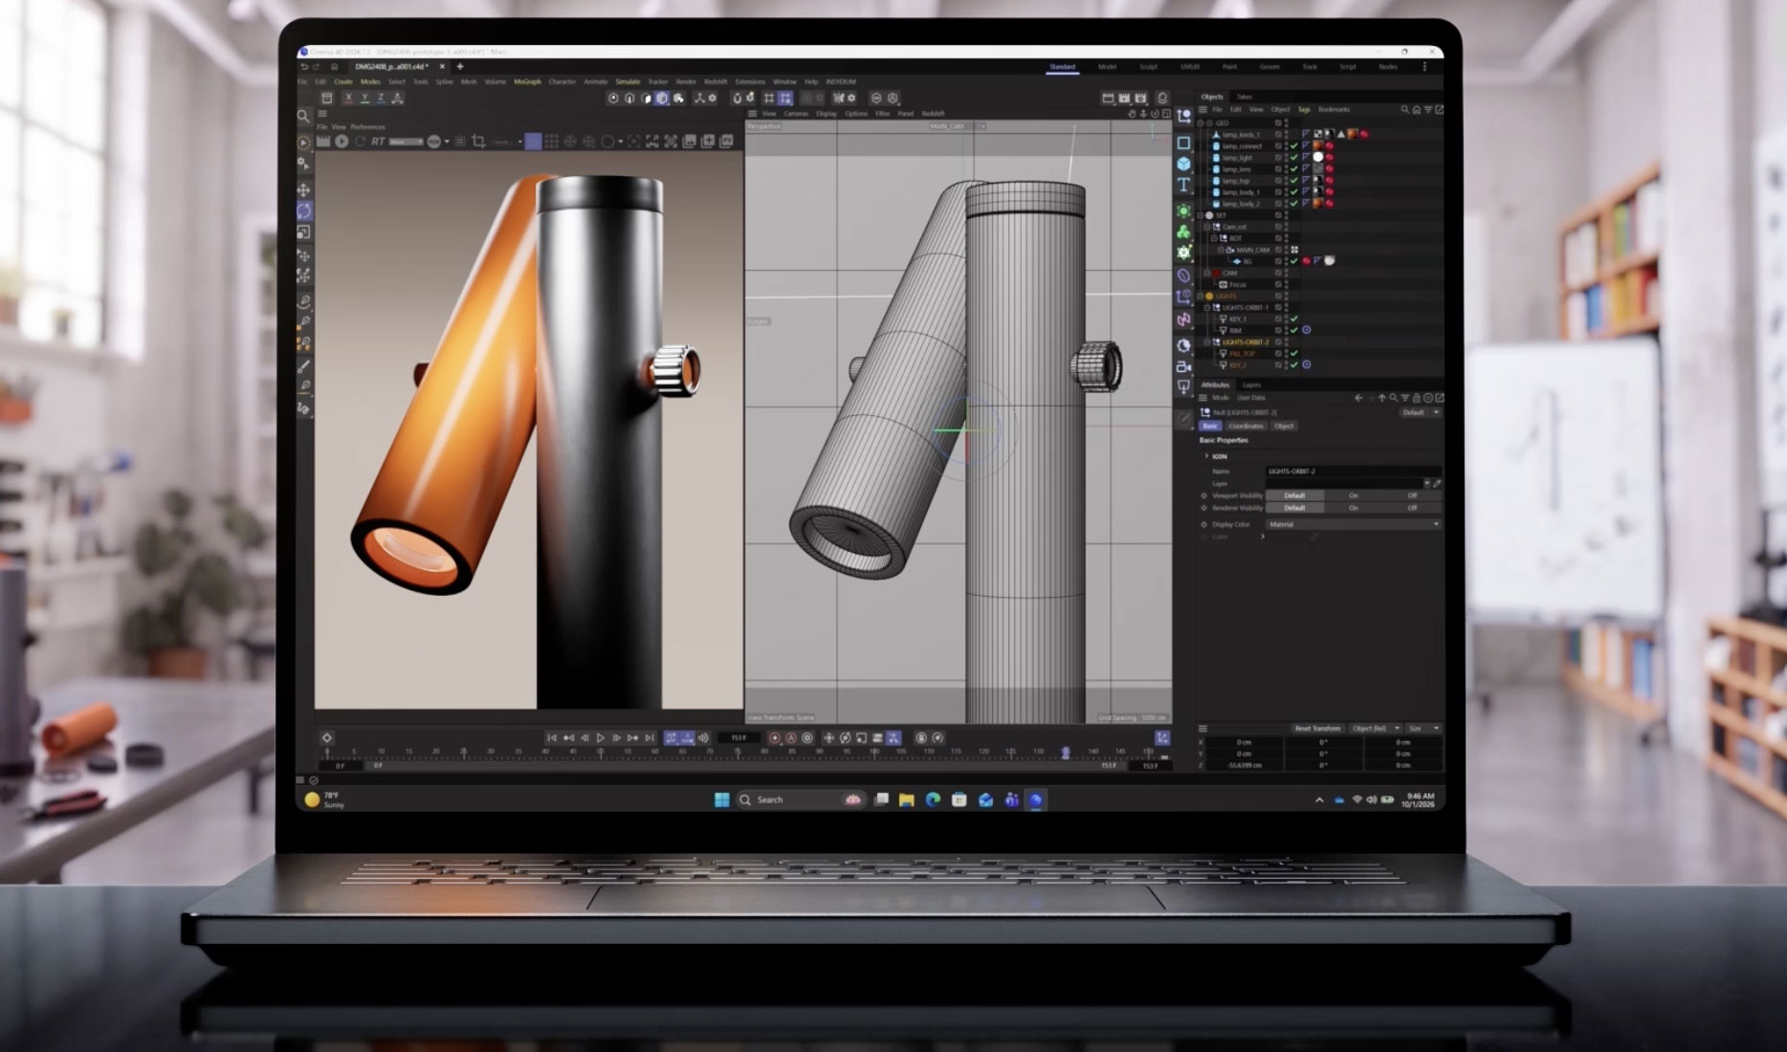Toggle the X axis lock icon

[348, 99]
